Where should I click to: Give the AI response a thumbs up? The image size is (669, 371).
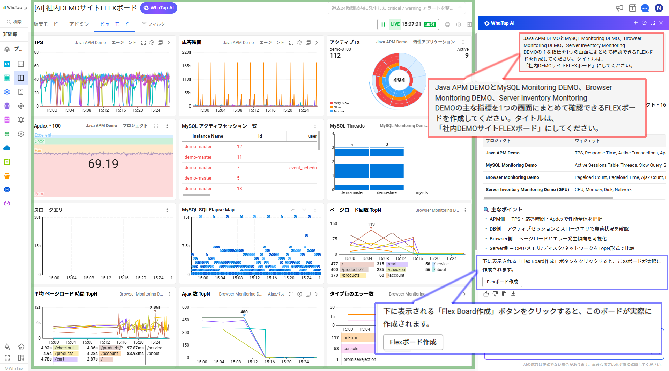click(486, 294)
